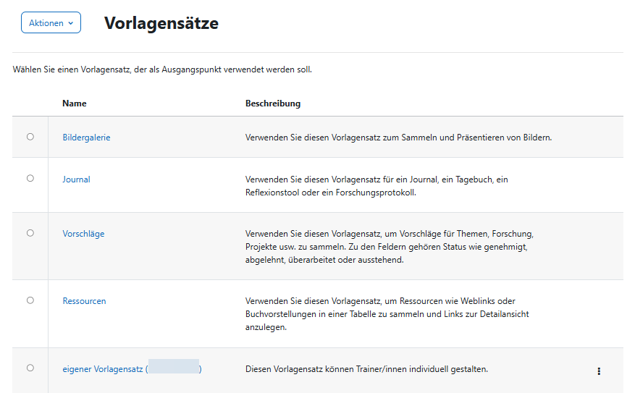
Task: Select the Journal radio button
Action: 30,178
